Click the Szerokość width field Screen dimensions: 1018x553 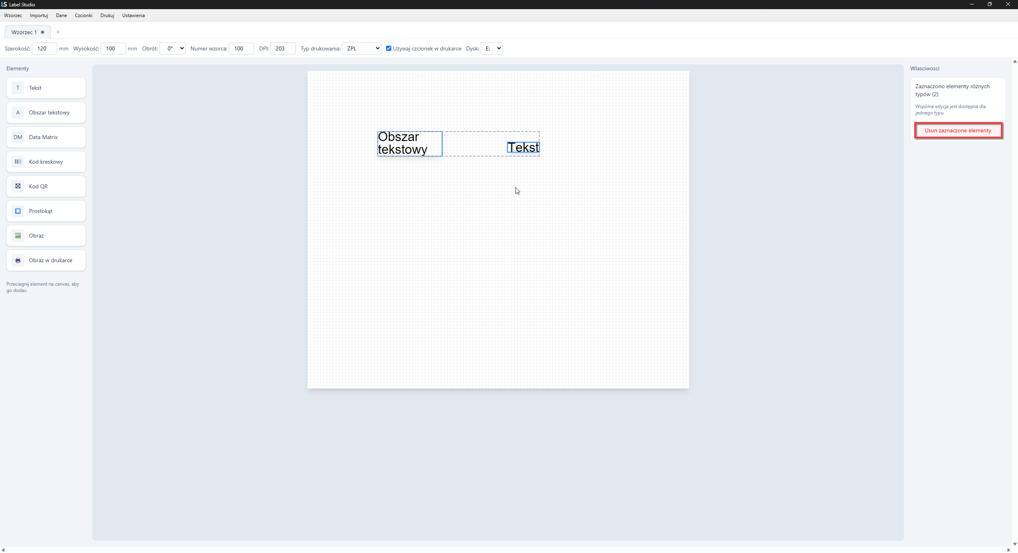[x=45, y=48]
